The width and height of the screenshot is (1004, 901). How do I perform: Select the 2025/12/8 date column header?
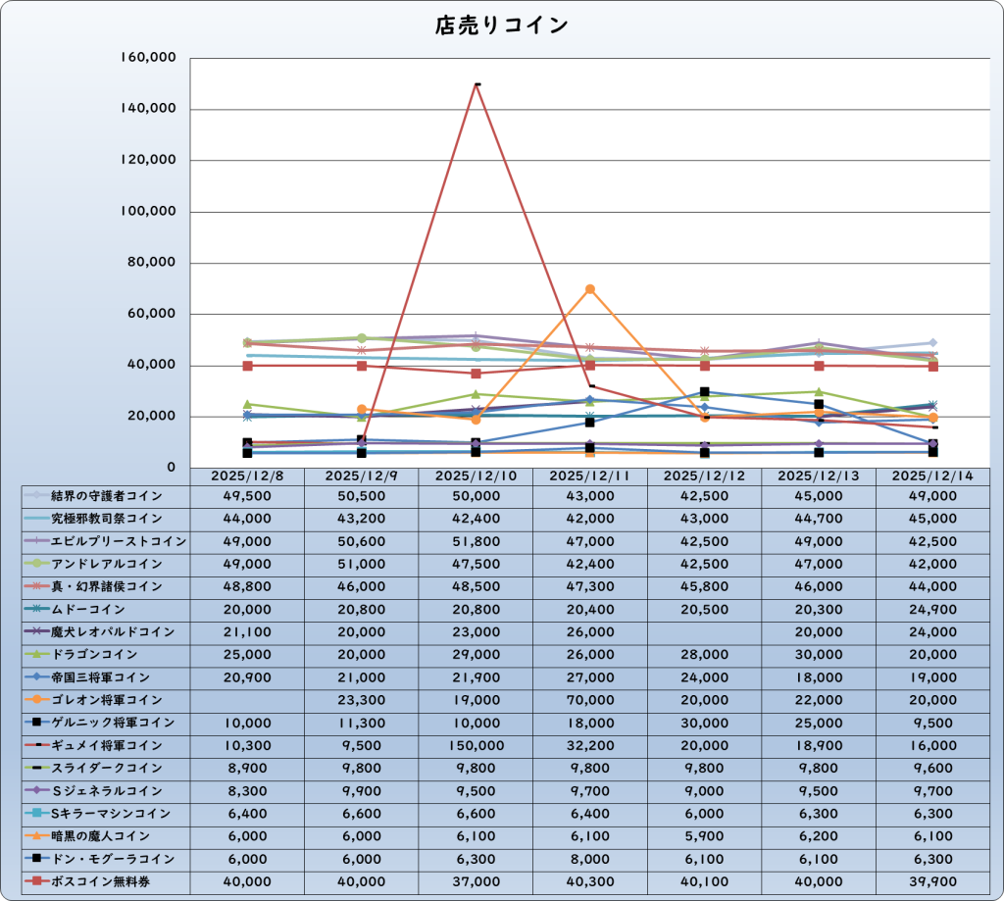point(247,475)
